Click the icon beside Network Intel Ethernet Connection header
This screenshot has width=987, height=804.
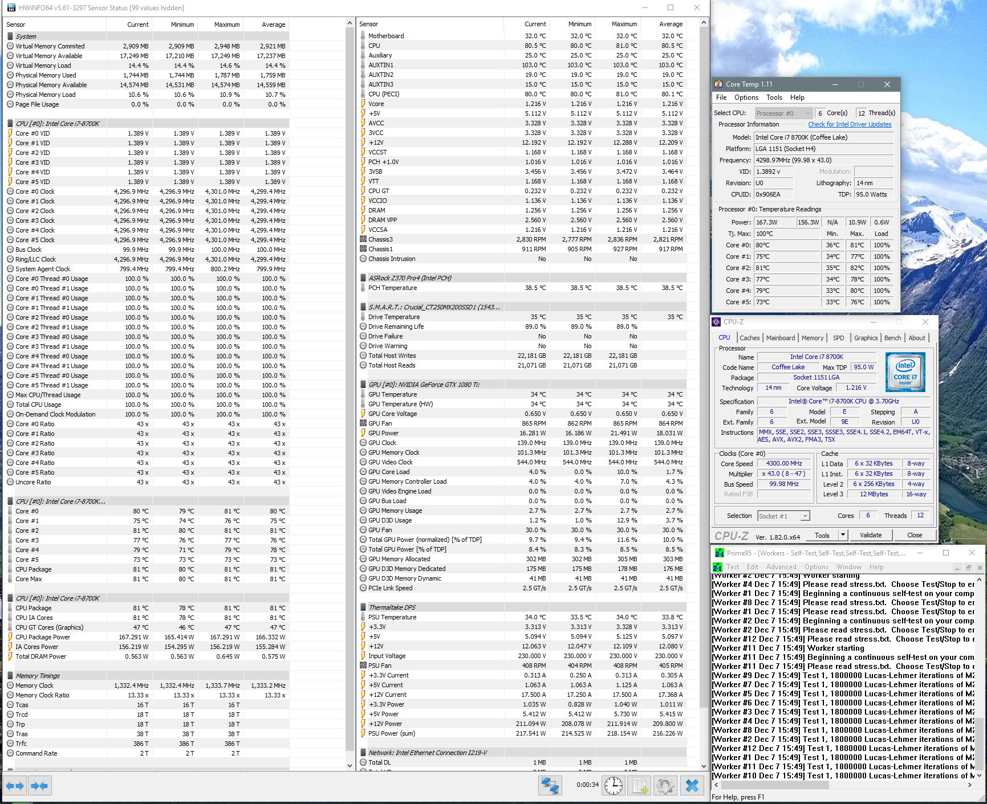[363, 752]
